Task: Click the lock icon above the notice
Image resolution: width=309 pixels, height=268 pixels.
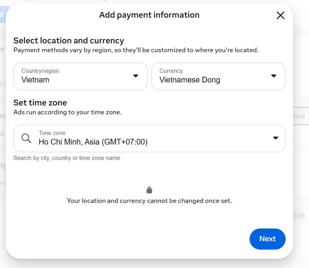Action: (149, 190)
